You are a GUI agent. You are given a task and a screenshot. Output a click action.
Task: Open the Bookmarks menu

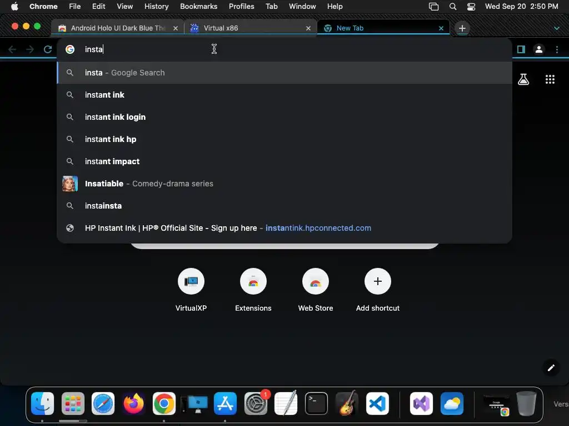[198, 6]
